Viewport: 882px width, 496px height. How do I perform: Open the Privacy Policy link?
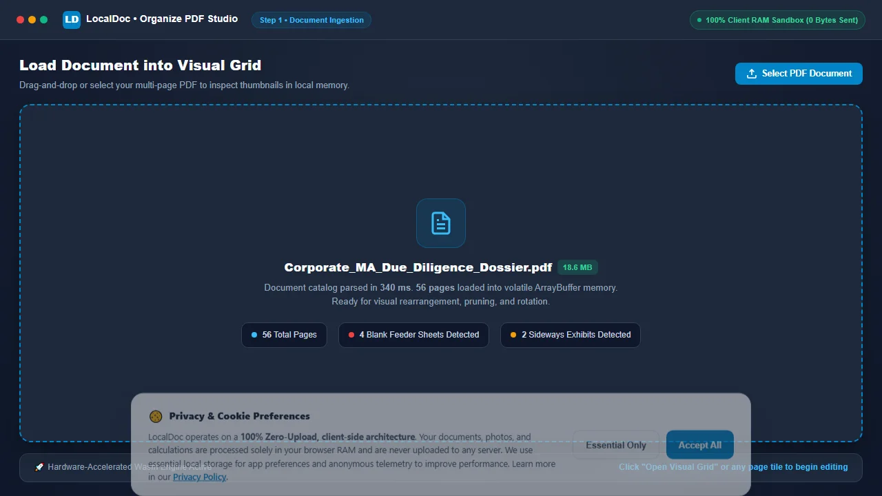click(x=199, y=477)
